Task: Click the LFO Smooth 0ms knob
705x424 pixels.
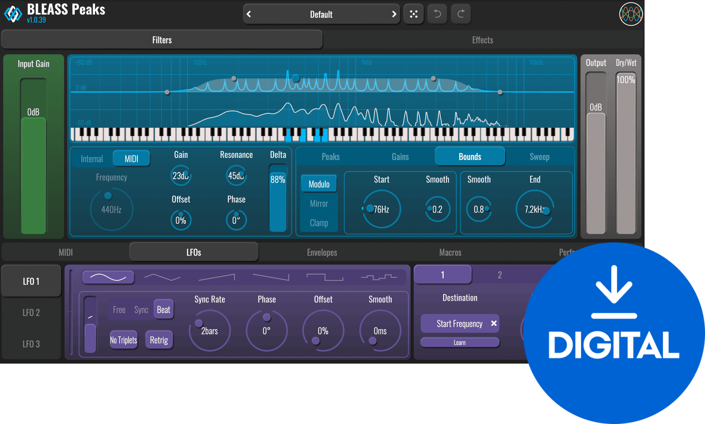Action: click(x=380, y=331)
